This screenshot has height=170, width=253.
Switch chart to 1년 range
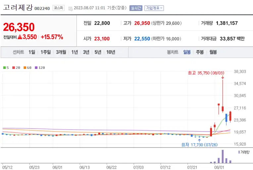[75, 52]
